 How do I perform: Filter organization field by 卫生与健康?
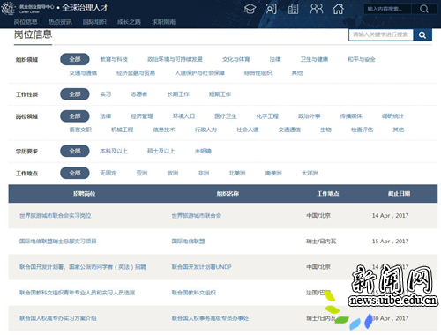point(314,59)
